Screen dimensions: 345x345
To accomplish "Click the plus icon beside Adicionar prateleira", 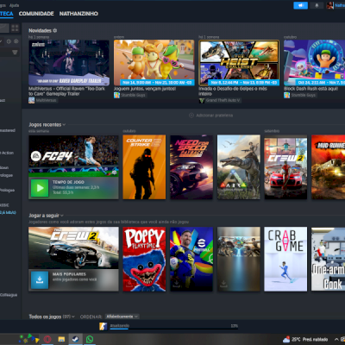I will click(x=191, y=116).
